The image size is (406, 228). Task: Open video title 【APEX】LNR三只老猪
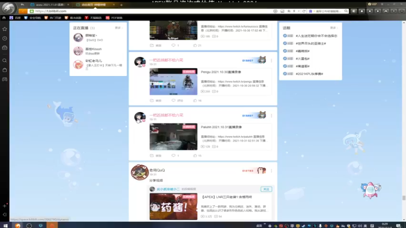click(226, 197)
